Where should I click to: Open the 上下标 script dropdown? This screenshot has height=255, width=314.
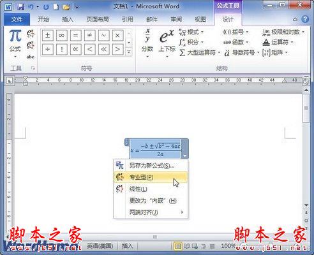[167, 43]
